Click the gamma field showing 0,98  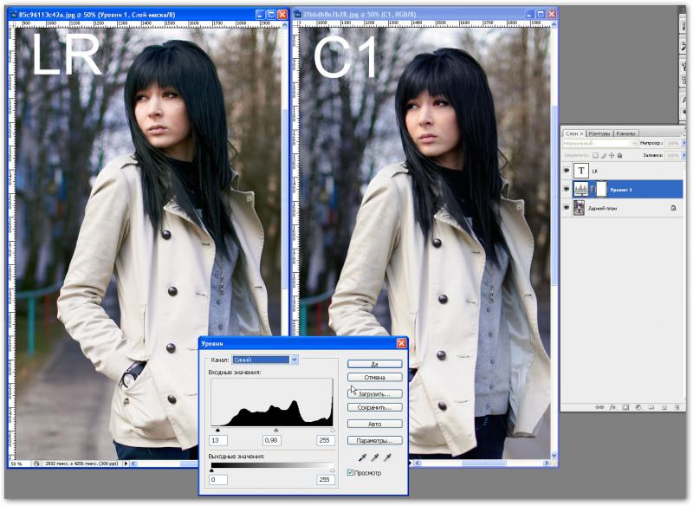click(x=271, y=440)
